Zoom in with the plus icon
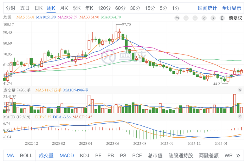This screenshot has width=246, height=164. pos(186,18)
